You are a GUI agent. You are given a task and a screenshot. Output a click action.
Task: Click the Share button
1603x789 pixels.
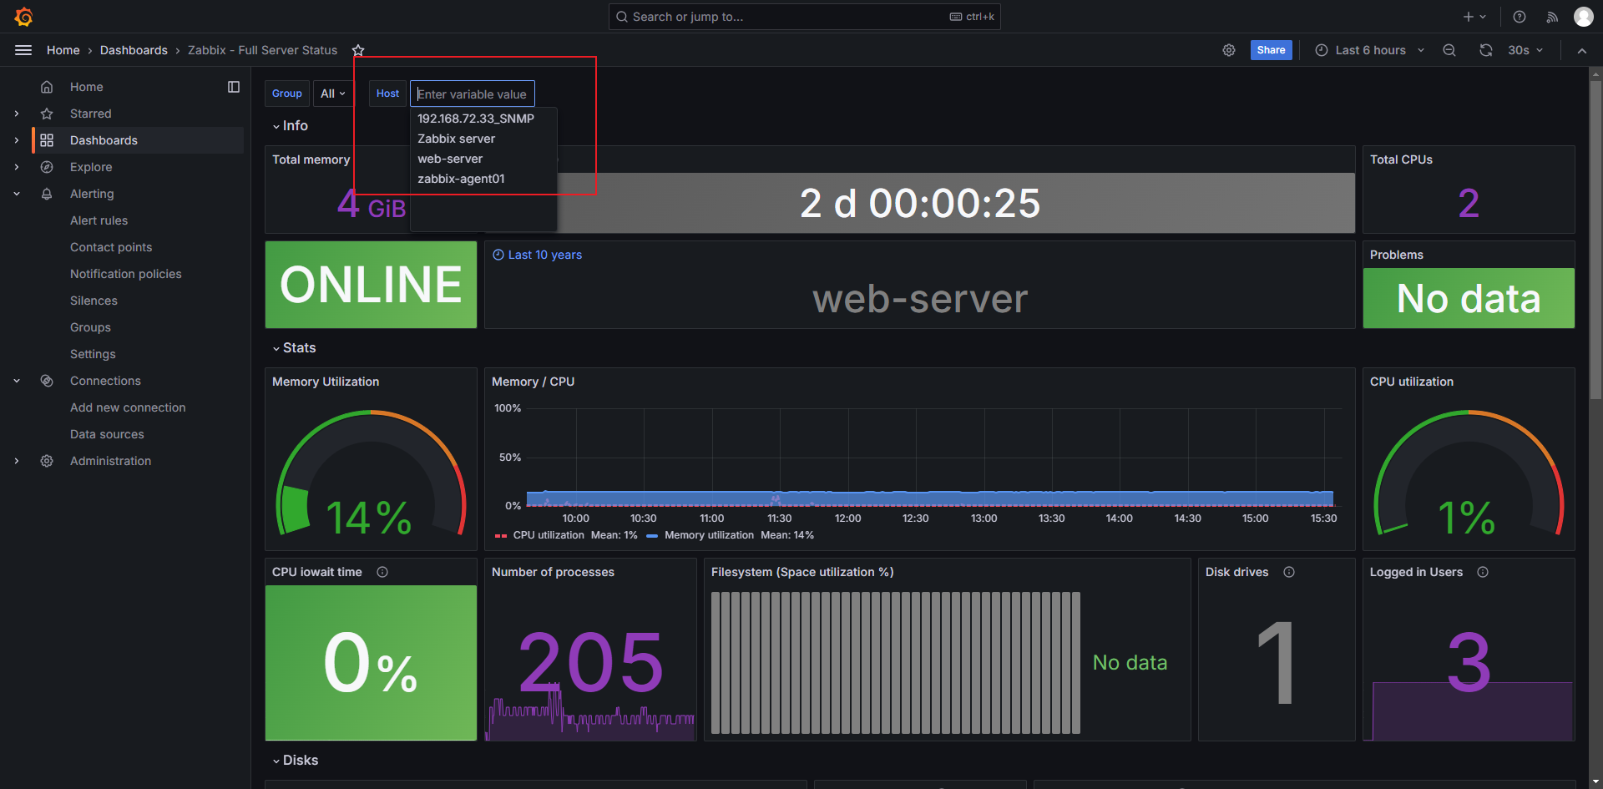[x=1271, y=50]
